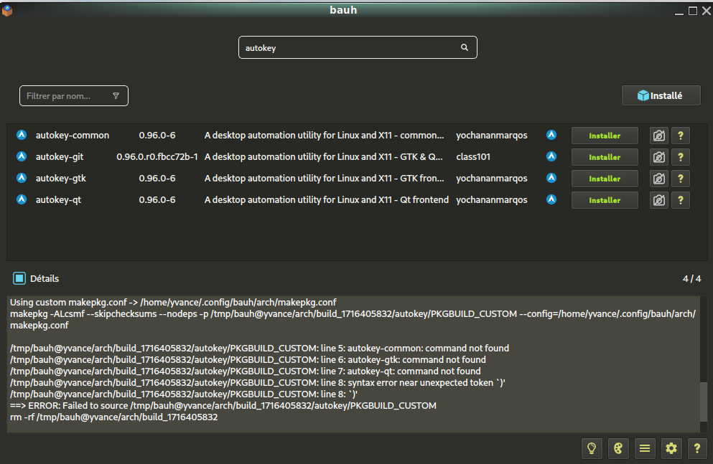Install autokey-qt package
Screen dimensions: 713x464
click(605, 200)
